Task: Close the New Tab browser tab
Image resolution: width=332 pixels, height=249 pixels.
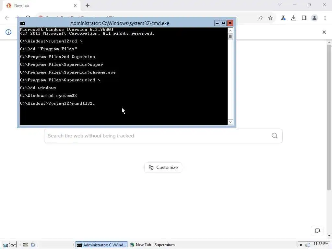Action: 75,6
